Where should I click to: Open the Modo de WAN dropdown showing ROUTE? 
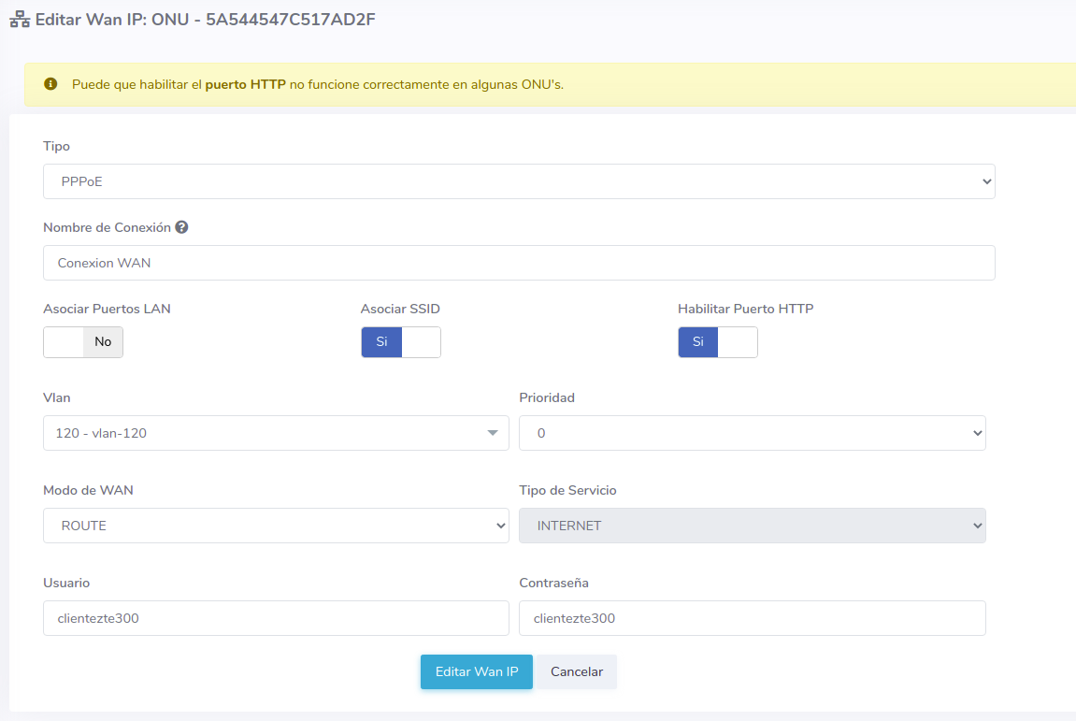[276, 526]
